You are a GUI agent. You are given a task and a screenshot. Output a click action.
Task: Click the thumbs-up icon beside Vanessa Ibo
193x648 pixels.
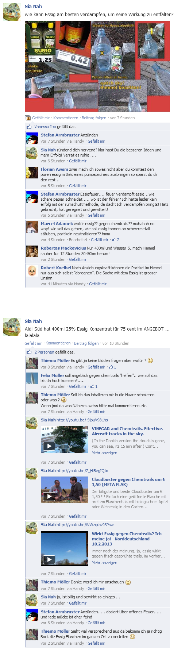29,127
